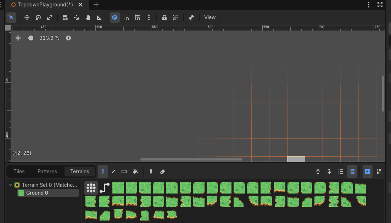The image size is (391, 223).
Task: Choose the Scale Mode tool
Action: 50,17
